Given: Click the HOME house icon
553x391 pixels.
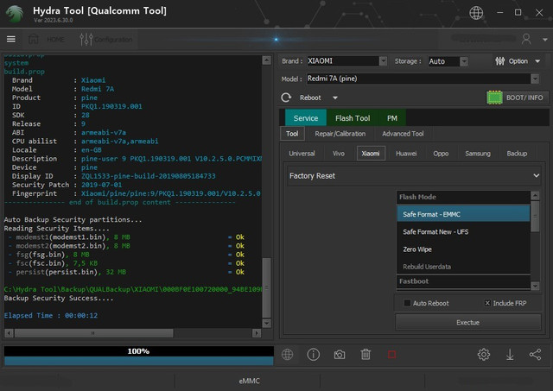Looking at the screenshot, I should tap(34, 39).
